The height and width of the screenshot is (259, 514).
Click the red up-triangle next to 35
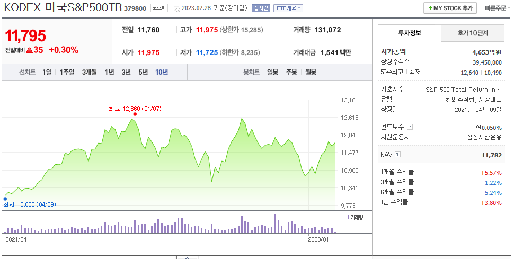click(x=29, y=50)
